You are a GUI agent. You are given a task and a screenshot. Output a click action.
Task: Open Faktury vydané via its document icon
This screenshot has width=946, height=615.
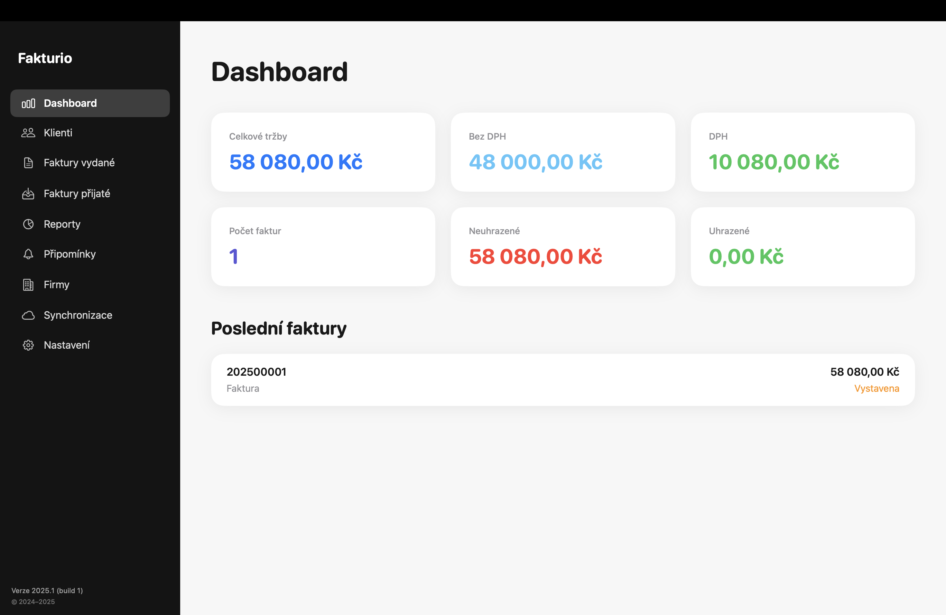pyautogui.click(x=28, y=163)
